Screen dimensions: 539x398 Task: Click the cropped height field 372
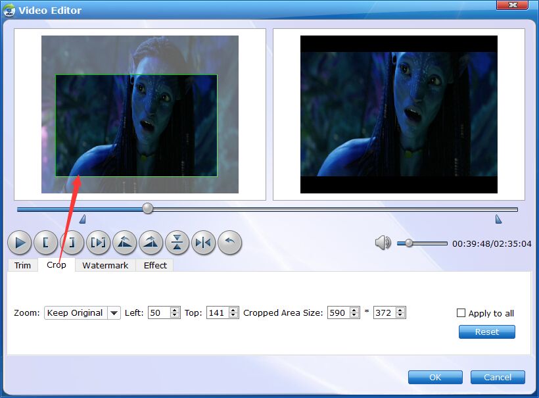coord(385,313)
